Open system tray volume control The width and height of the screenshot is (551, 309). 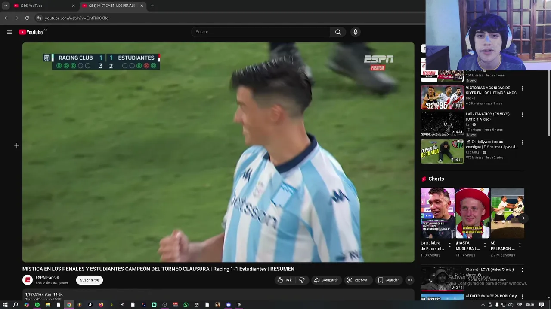[x=510, y=305]
